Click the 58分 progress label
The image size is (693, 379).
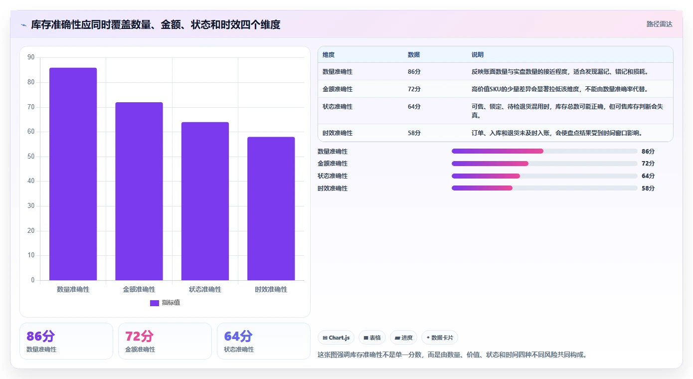(648, 189)
